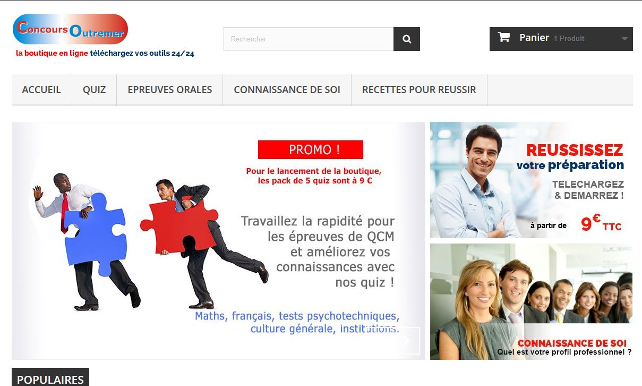Open the ACCUEIL menu item
This screenshot has height=386, width=642.
41,90
